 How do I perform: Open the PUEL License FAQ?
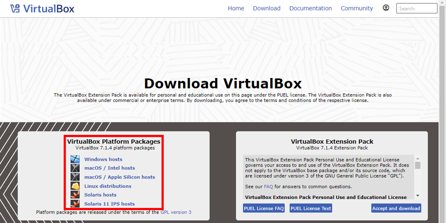pyautogui.click(x=263, y=208)
